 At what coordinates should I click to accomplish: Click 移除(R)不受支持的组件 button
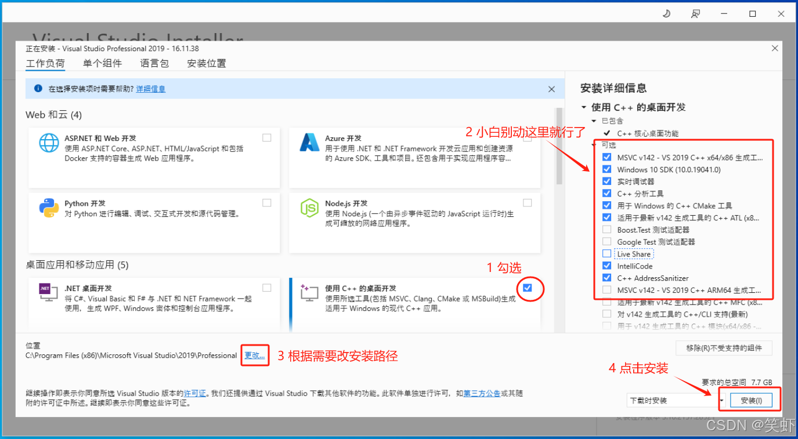(x=724, y=348)
